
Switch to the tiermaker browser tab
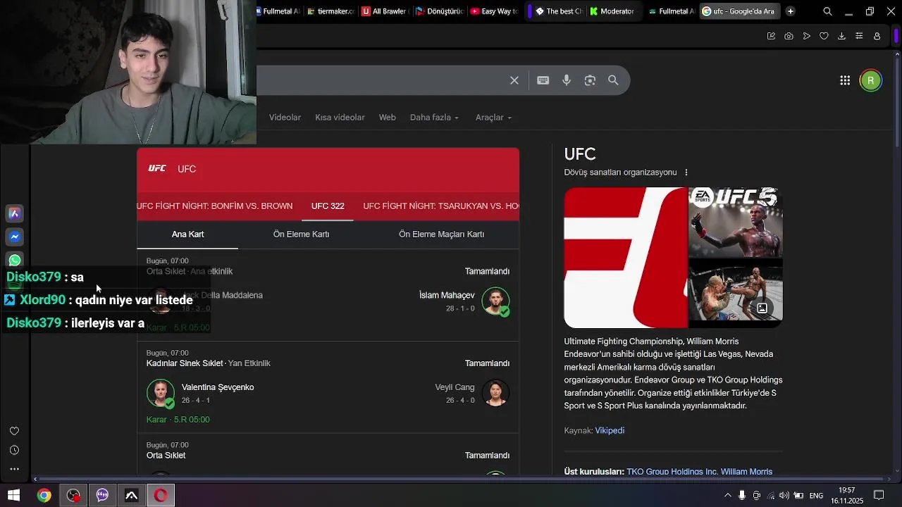(x=331, y=11)
